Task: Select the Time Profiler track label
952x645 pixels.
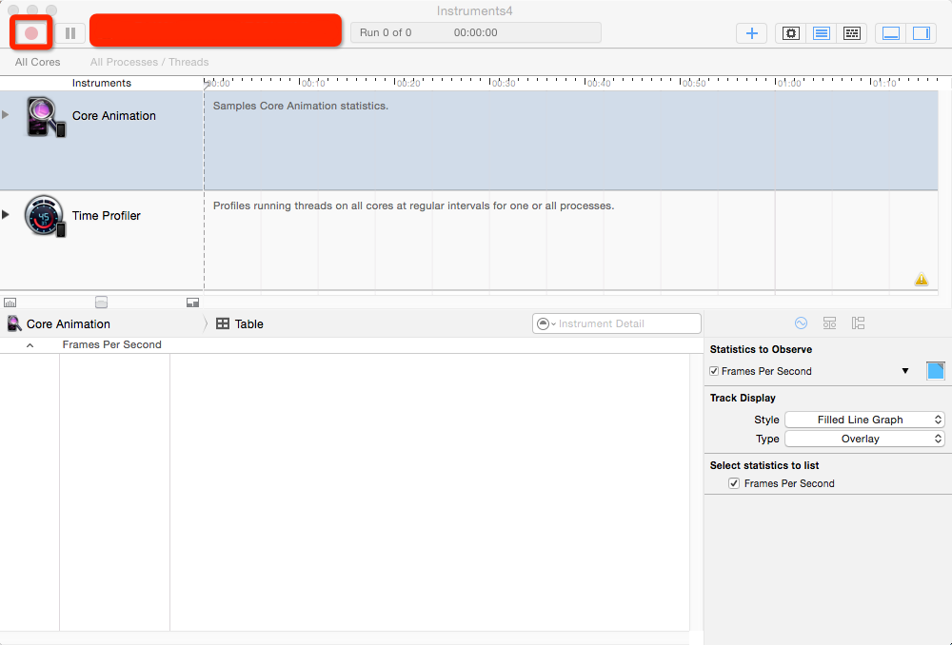Action: coord(107,216)
